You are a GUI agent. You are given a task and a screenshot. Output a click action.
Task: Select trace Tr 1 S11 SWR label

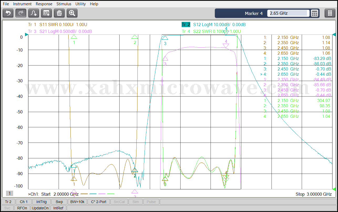point(58,25)
